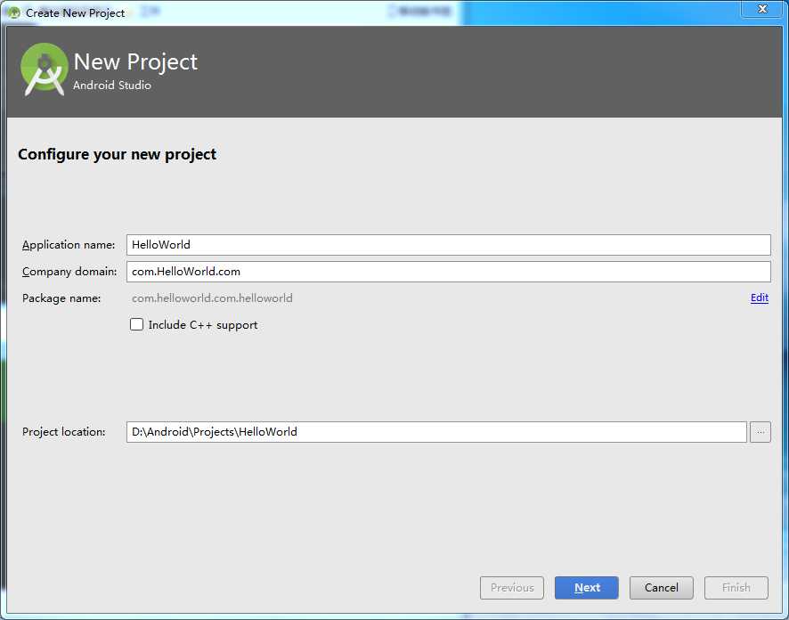
Task: Click the package name com.helloworld.com.helloworld text
Action: (x=212, y=298)
